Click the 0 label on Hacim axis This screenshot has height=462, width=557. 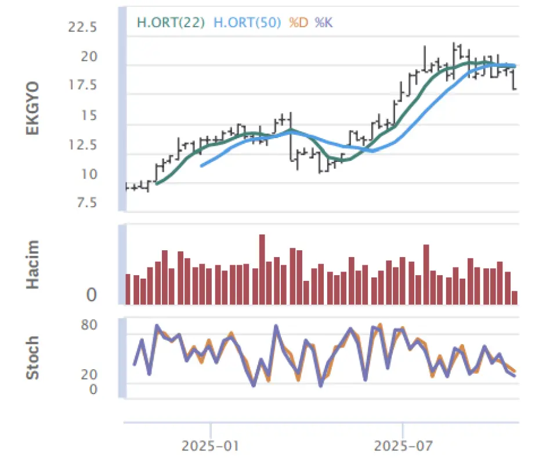91,295
